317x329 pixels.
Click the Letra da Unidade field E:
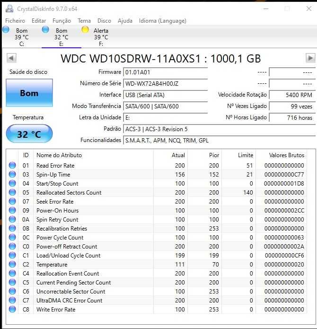[166, 118]
